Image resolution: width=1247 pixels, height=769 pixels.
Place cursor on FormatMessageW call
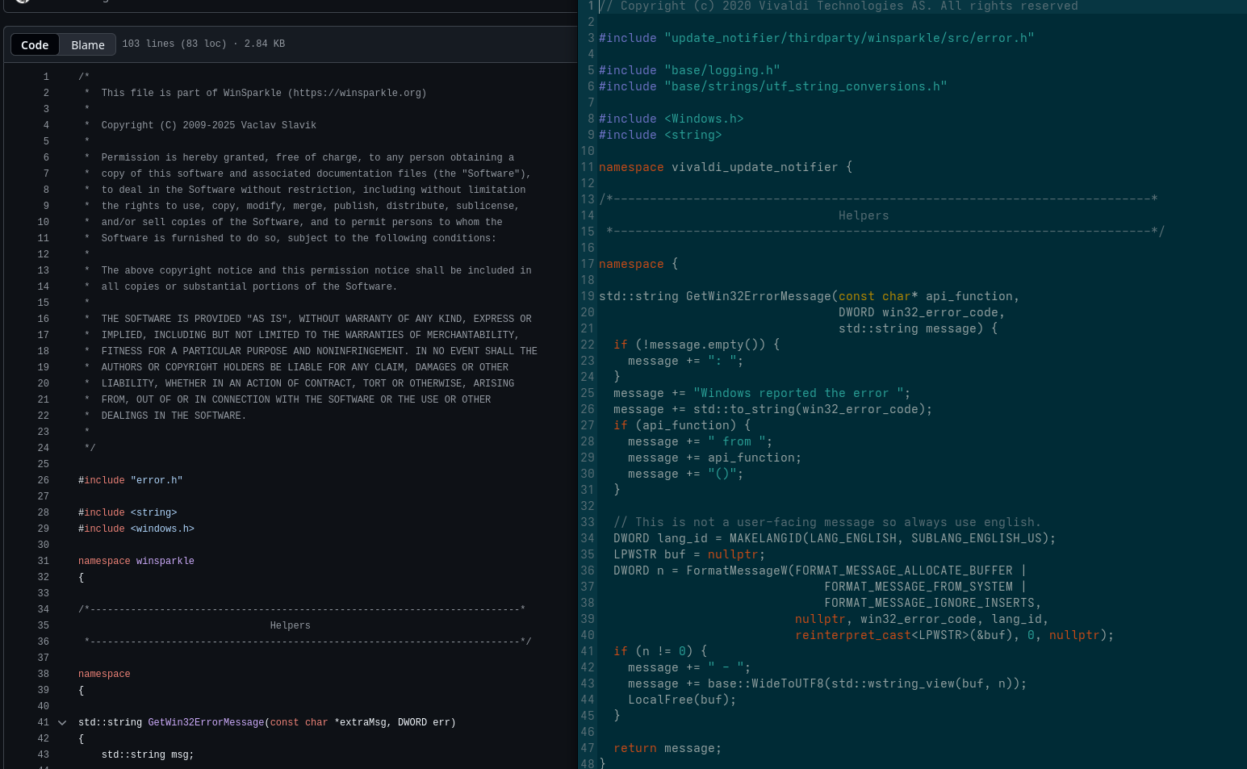(736, 570)
